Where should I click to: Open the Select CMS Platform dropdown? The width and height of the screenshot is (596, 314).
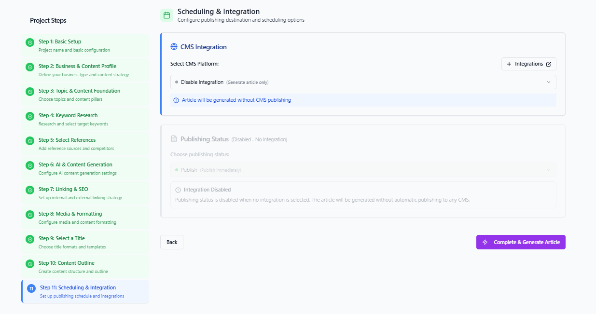(363, 82)
